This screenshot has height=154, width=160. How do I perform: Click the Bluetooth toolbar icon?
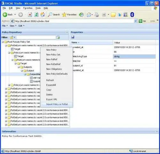[132, 15]
